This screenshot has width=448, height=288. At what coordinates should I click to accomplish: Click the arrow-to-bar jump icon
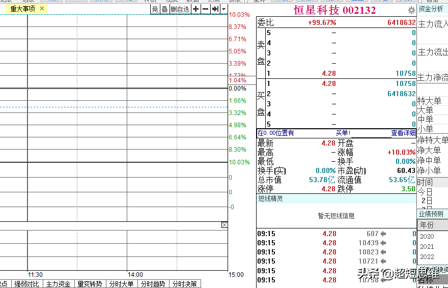pyautogui.click(x=215, y=10)
